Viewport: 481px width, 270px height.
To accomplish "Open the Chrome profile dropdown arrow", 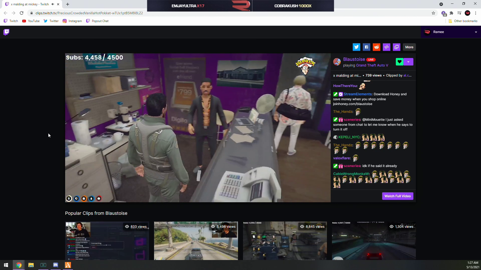I will pyautogui.click(x=441, y=4).
